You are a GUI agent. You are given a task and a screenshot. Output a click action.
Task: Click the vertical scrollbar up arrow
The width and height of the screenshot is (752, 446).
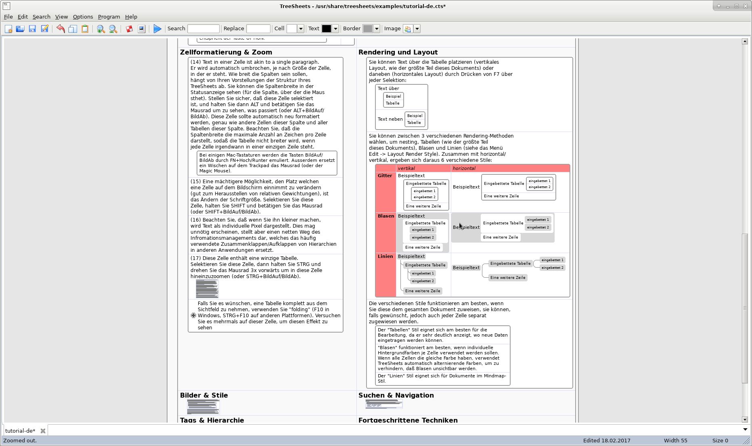[x=745, y=41]
